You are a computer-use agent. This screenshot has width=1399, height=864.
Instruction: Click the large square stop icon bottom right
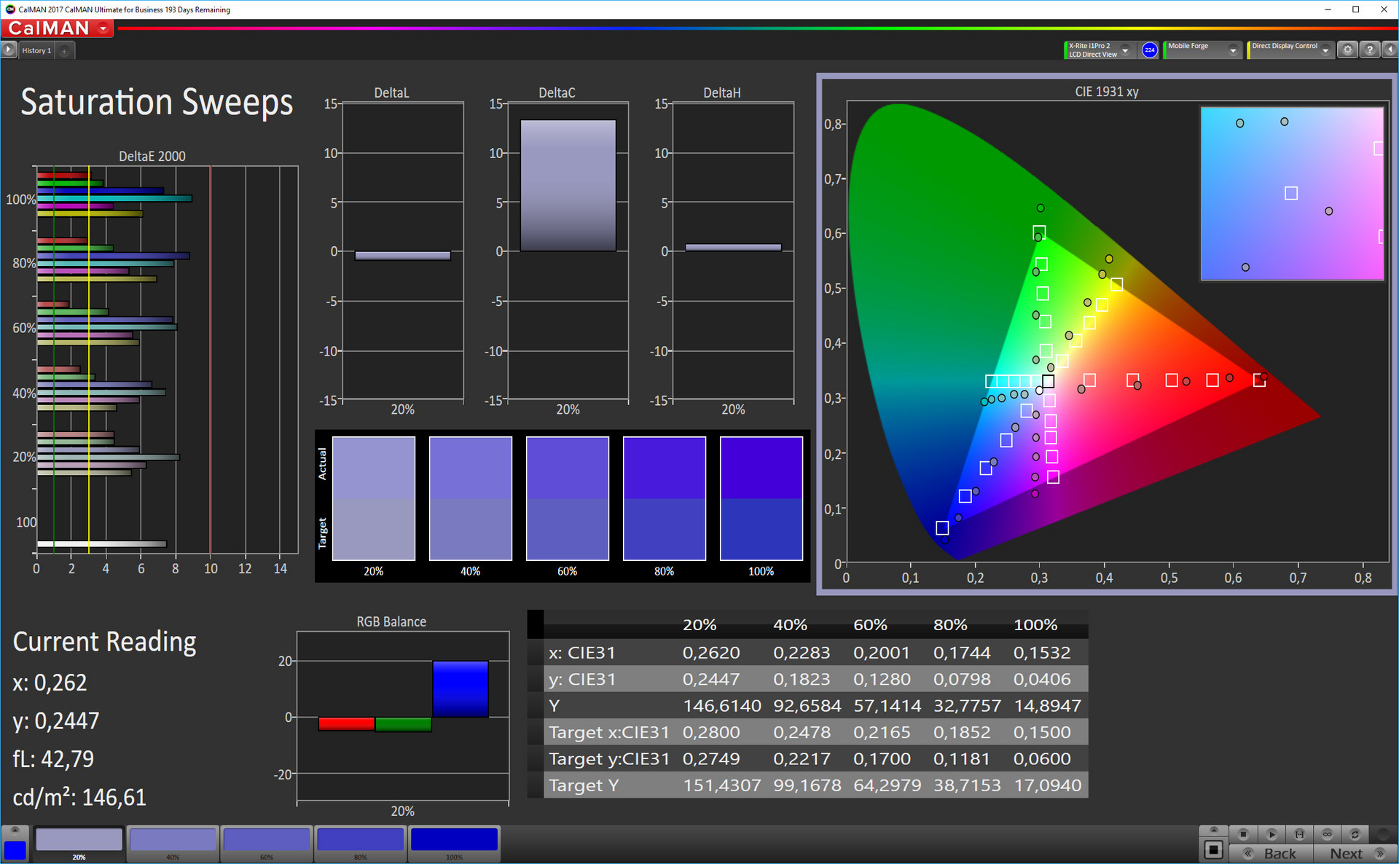[x=1213, y=849]
